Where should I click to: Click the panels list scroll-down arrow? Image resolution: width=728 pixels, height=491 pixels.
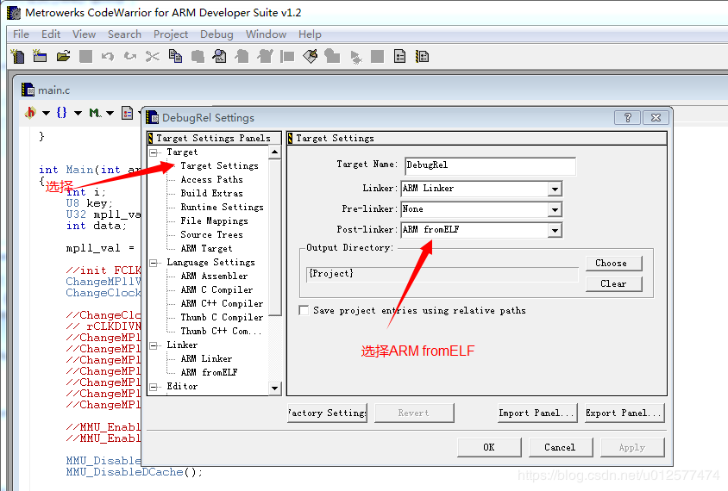click(x=275, y=388)
